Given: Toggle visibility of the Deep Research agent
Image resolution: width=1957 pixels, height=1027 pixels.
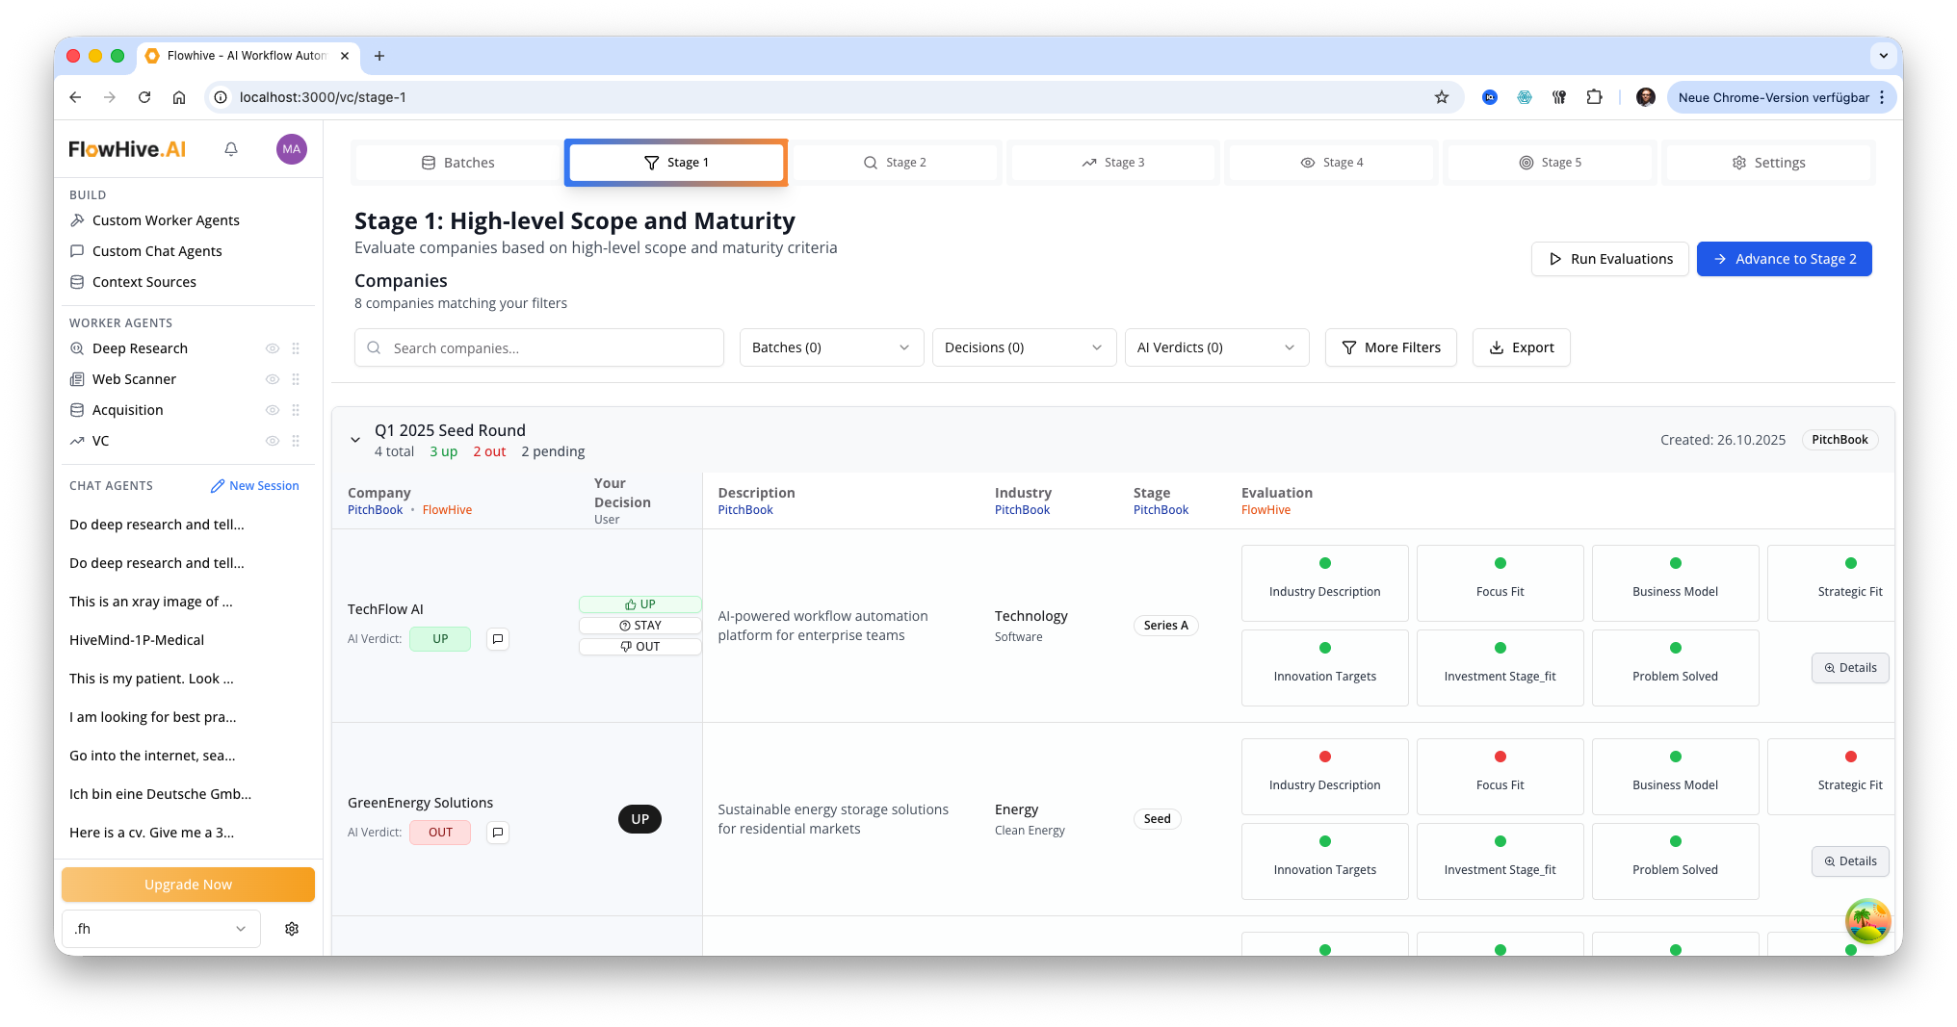Looking at the screenshot, I should click(x=273, y=348).
